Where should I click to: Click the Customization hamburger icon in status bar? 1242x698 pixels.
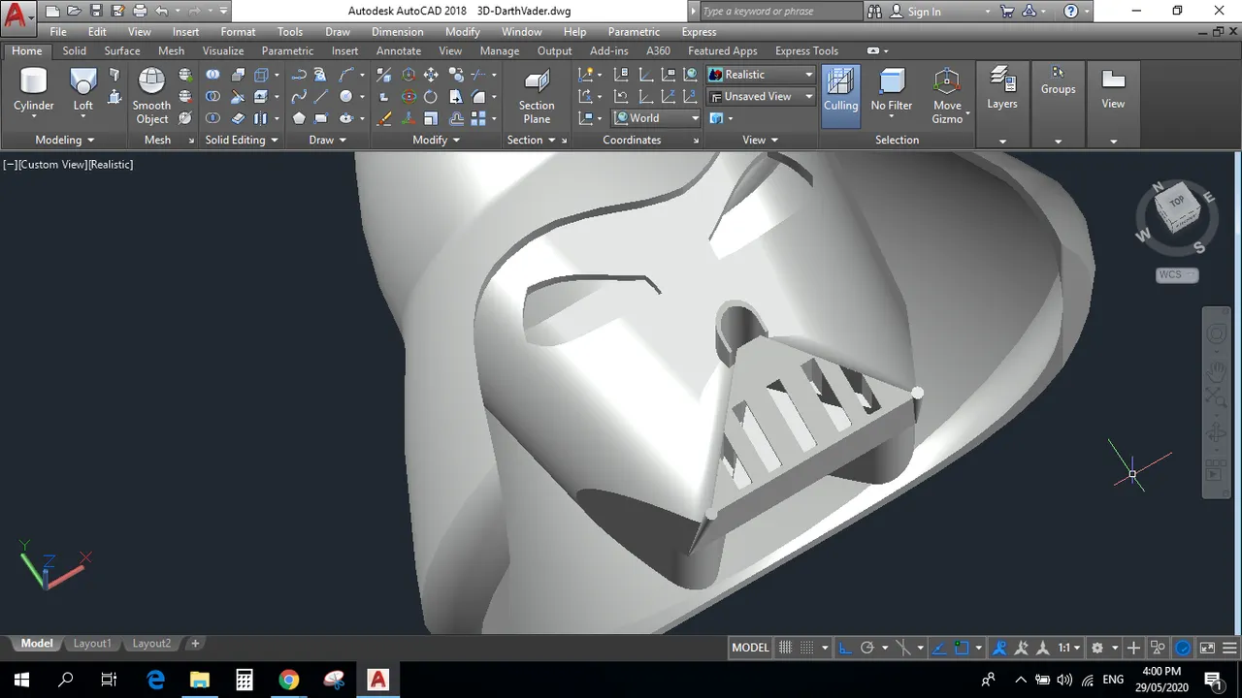pos(1231,648)
